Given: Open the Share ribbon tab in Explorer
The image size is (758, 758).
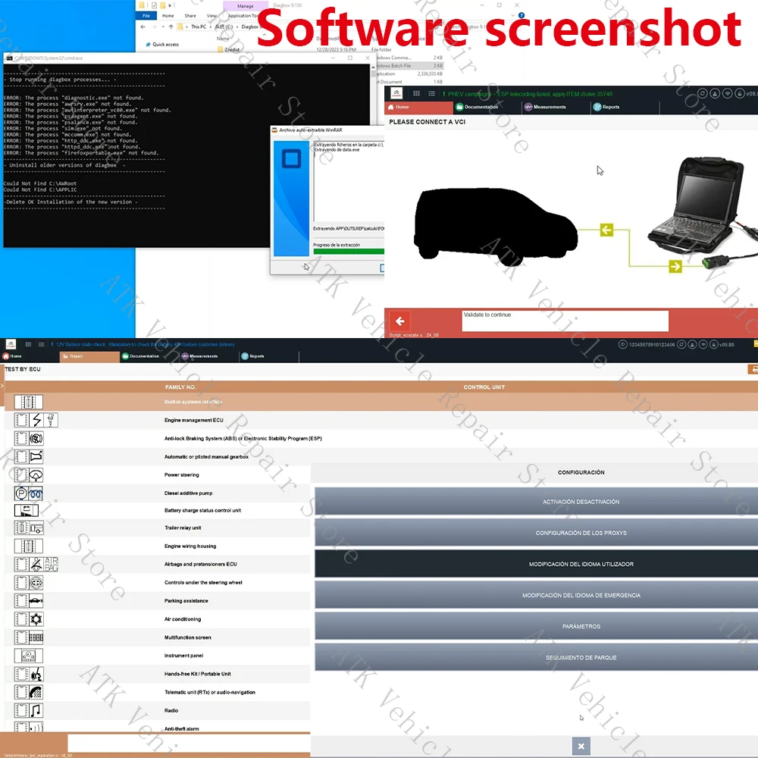Looking at the screenshot, I should click(190, 15).
